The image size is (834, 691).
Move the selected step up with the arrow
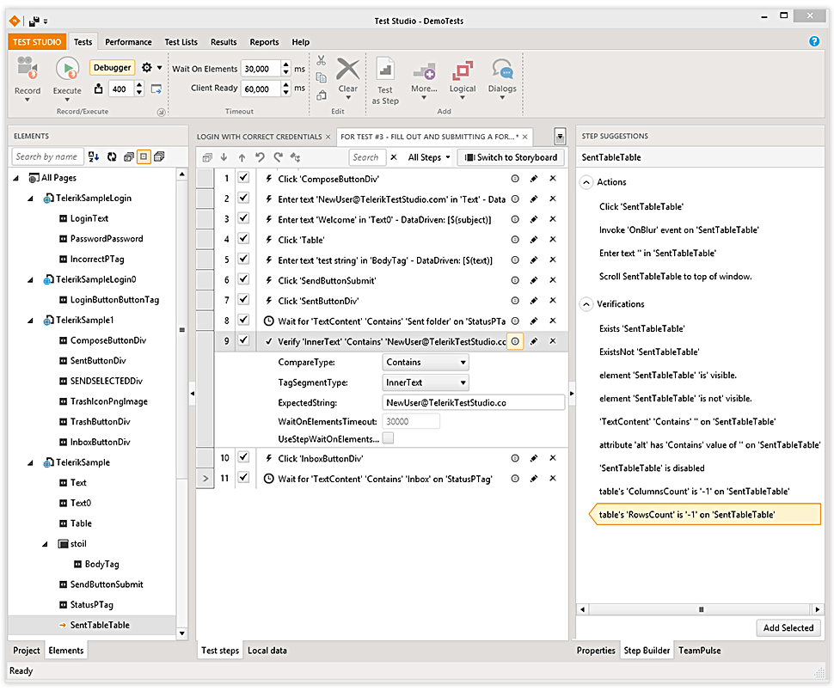pos(242,157)
